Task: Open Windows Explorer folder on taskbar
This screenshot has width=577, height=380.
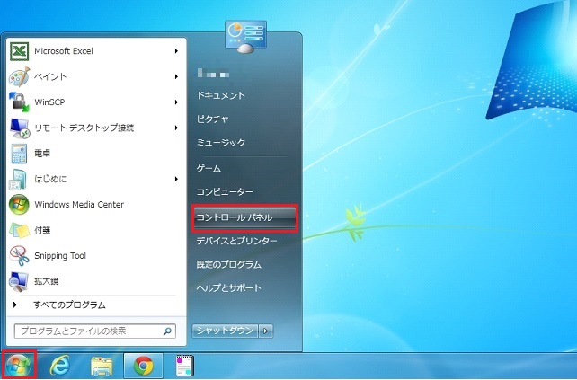Action: coord(102,366)
